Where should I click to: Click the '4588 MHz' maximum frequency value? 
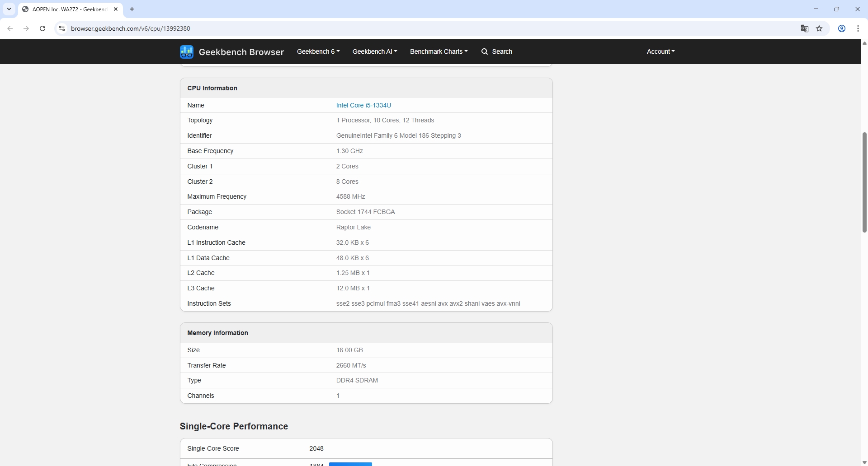click(x=351, y=196)
